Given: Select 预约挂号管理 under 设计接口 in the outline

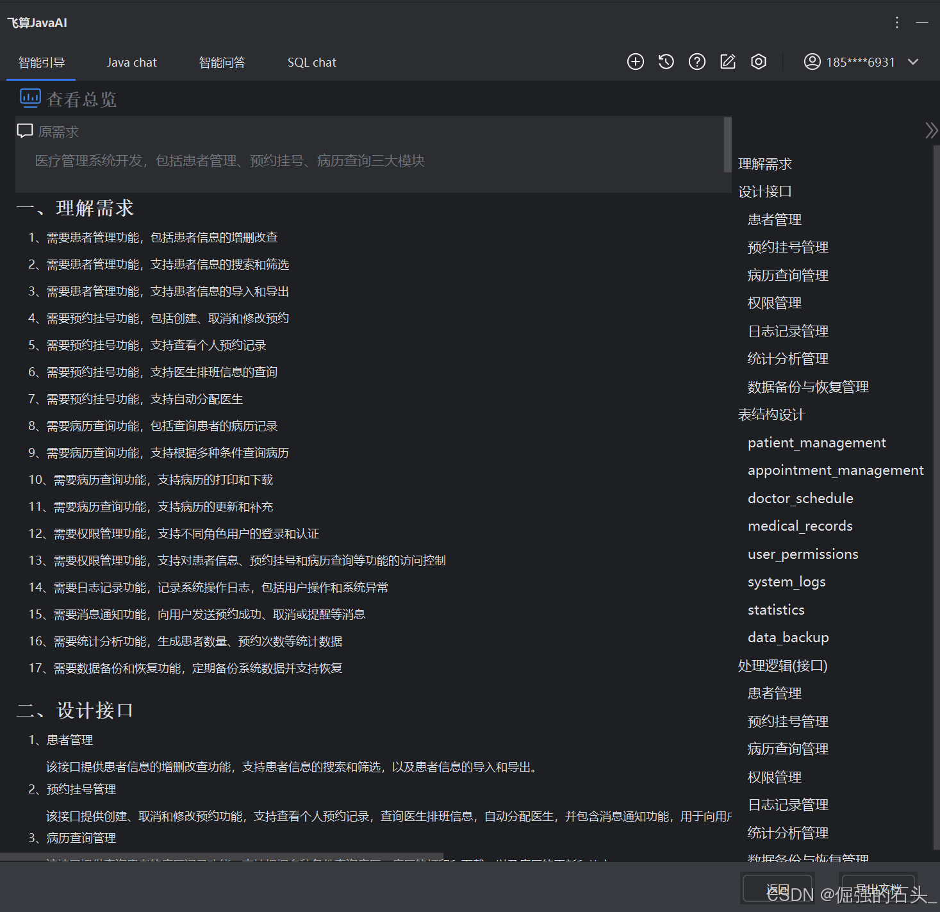Looking at the screenshot, I should click(x=788, y=247).
